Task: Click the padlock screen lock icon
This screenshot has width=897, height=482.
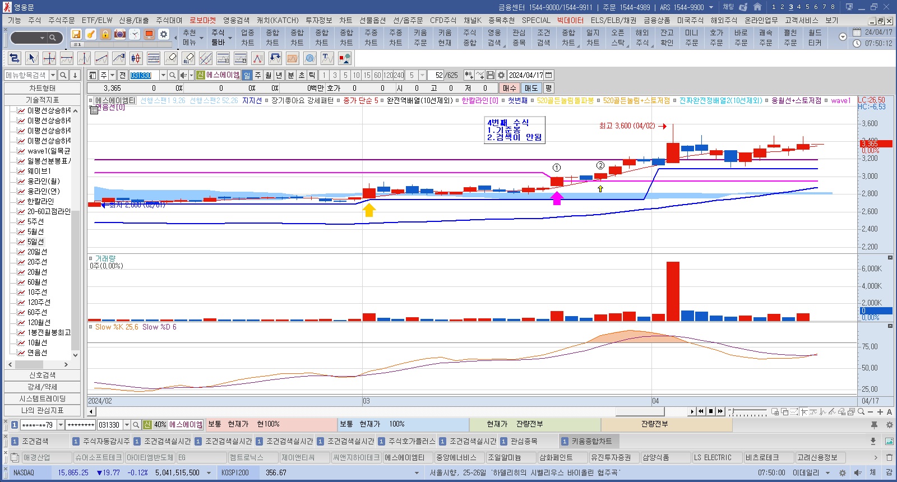Action: point(105,34)
